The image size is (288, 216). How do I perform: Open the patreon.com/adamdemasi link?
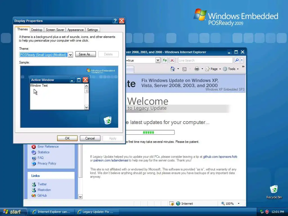(x=111, y=160)
